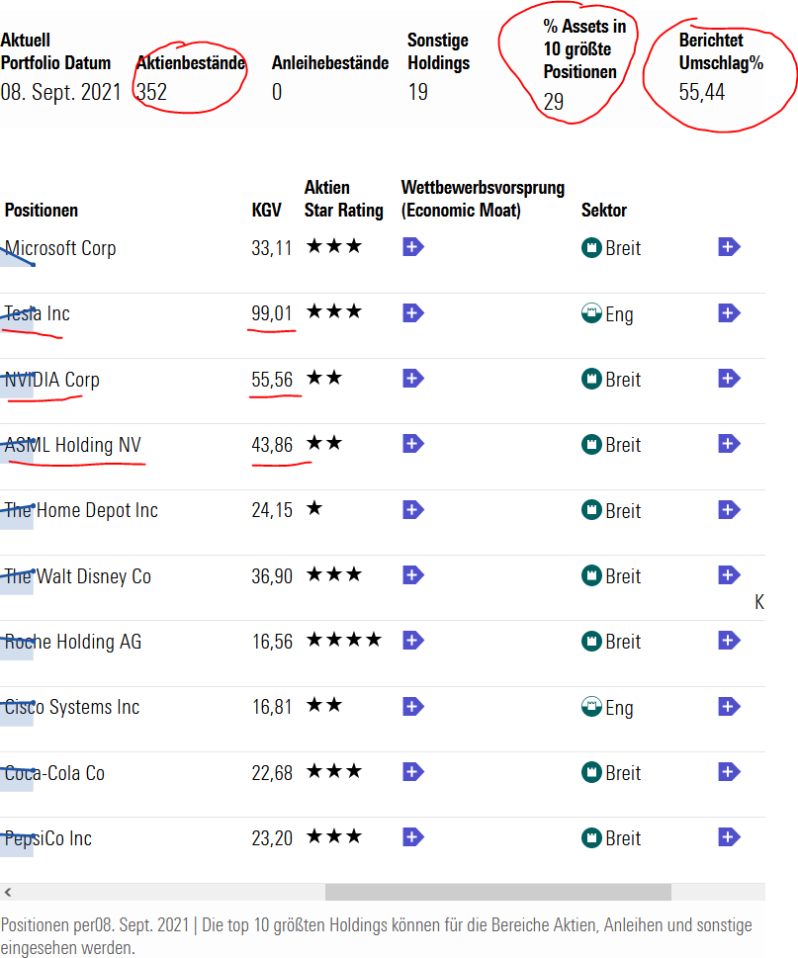The width and height of the screenshot is (798, 958).
Task: Click Tesla's KGV value 99,01
Action: (271, 313)
